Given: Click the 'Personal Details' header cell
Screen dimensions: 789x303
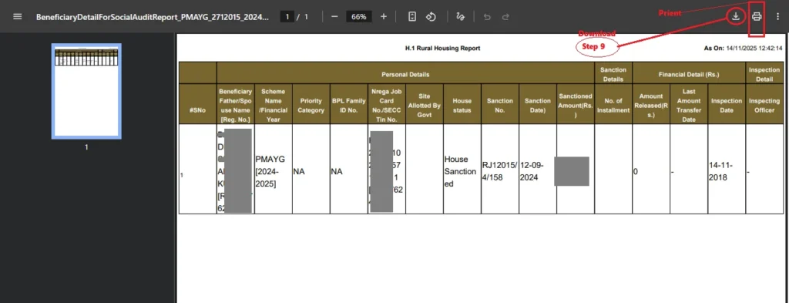Looking at the screenshot, I should click(405, 74).
